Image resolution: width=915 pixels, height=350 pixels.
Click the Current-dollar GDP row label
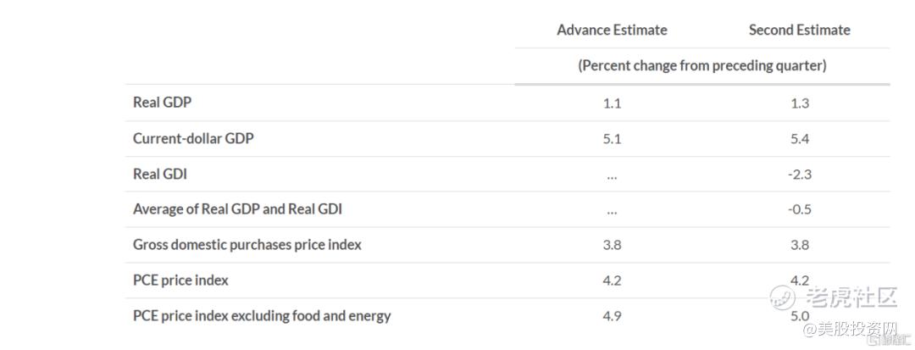tap(193, 138)
